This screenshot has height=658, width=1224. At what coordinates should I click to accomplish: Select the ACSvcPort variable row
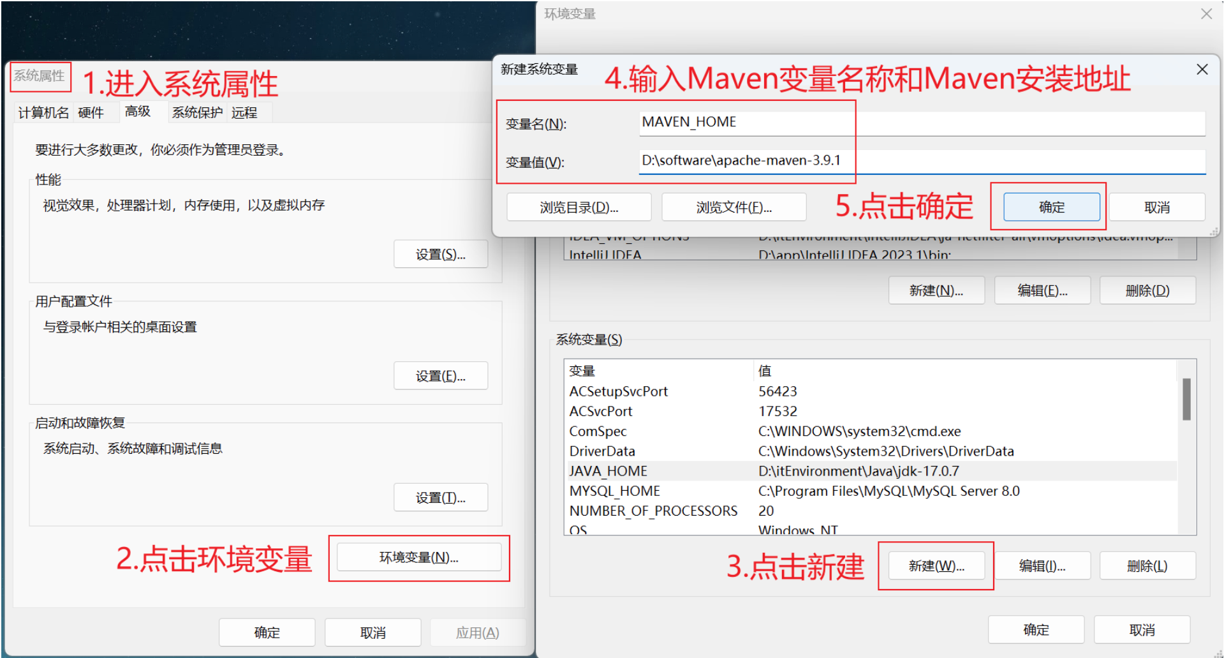point(871,411)
